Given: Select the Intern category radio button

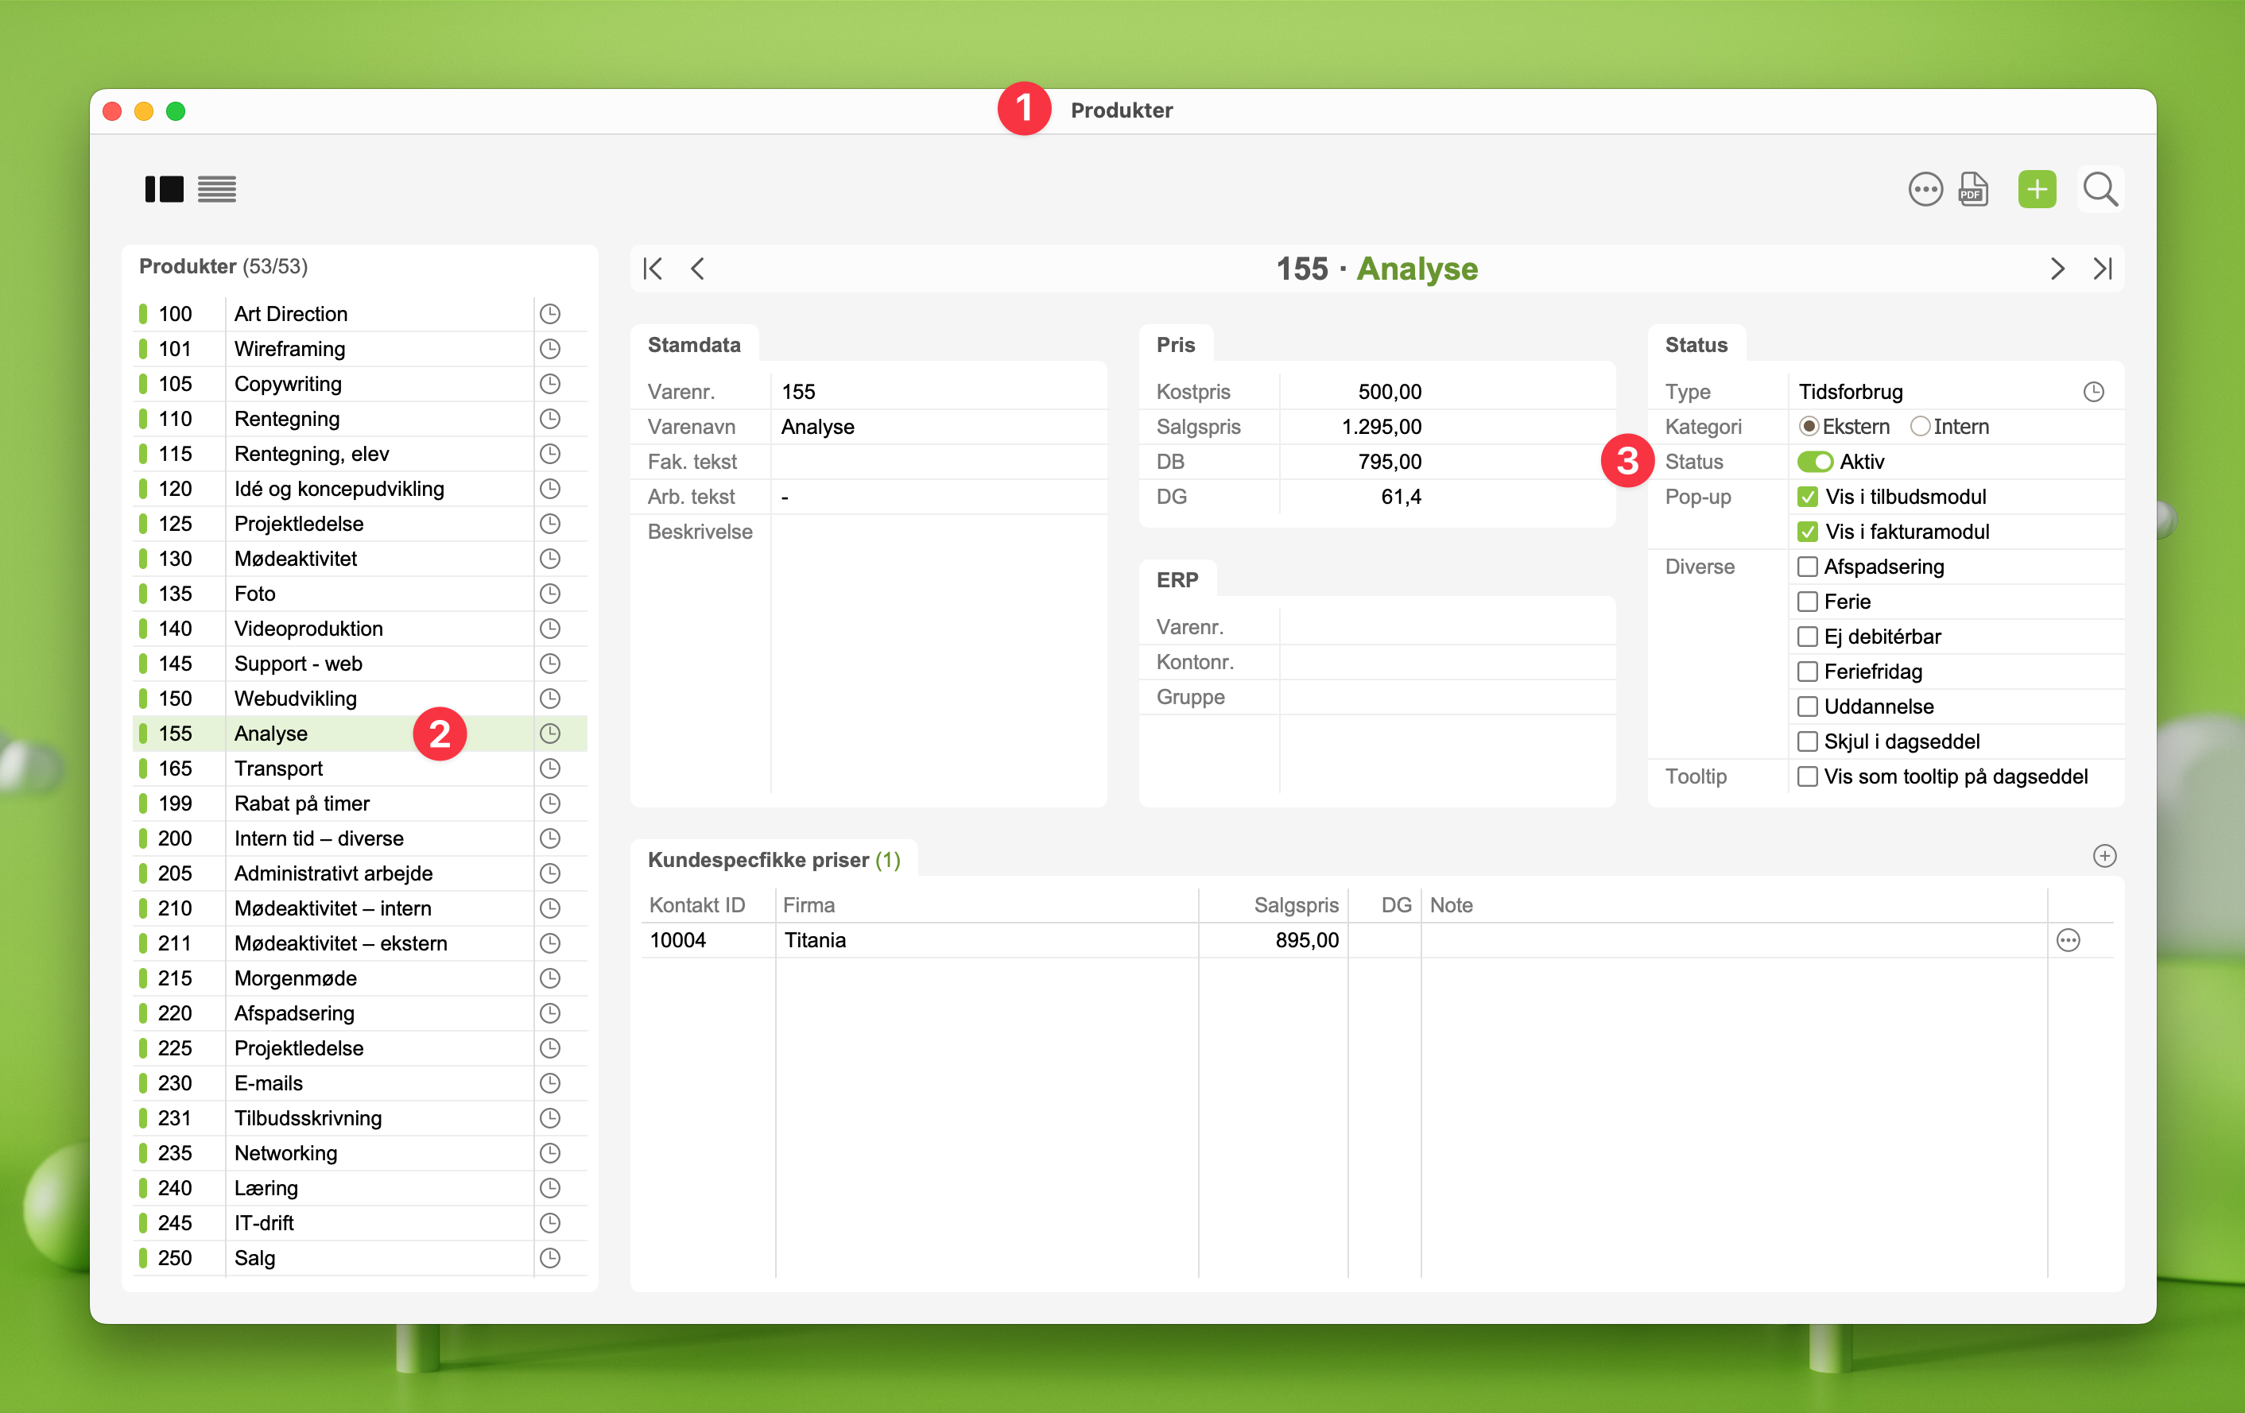Looking at the screenshot, I should [x=1920, y=427].
